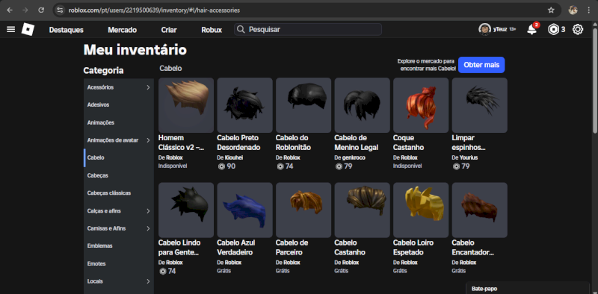Expand the Calças e afins chevron
Screen dimensions: 598x294
point(148,210)
